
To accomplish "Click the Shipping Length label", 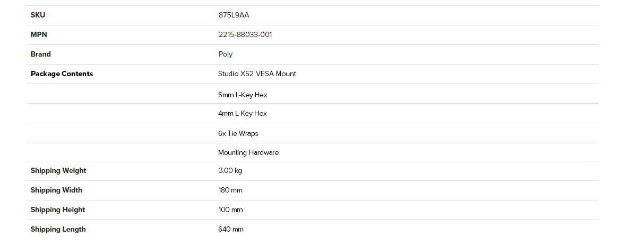I will [58, 230].
